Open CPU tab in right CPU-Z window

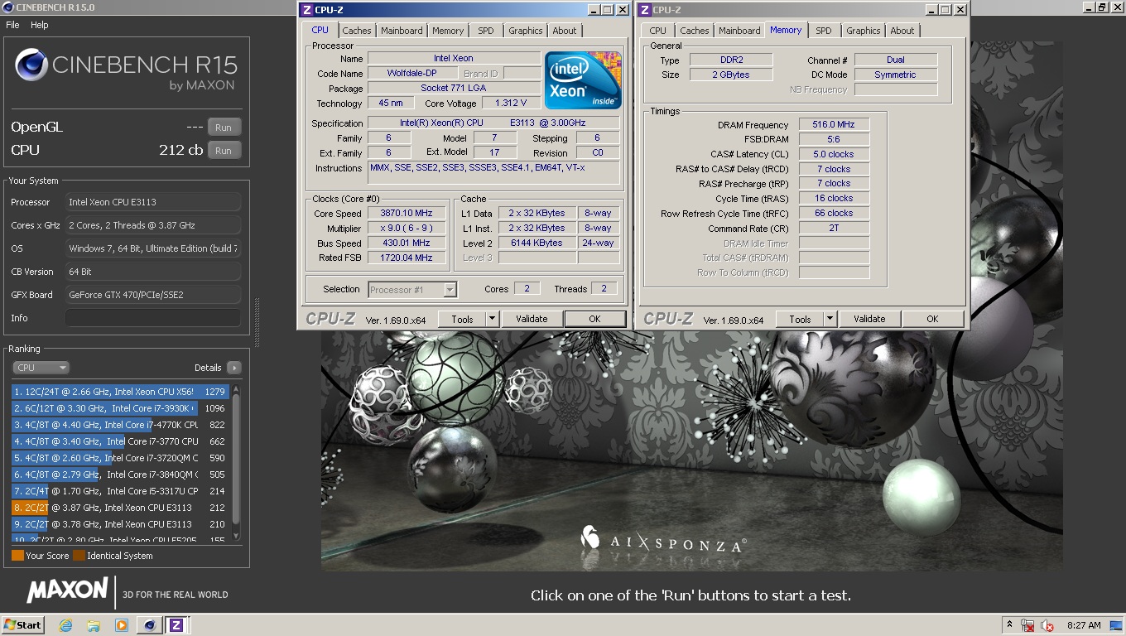tap(658, 31)
